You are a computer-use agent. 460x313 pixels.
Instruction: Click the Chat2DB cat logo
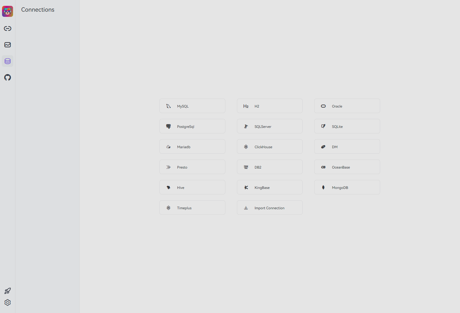8,11
